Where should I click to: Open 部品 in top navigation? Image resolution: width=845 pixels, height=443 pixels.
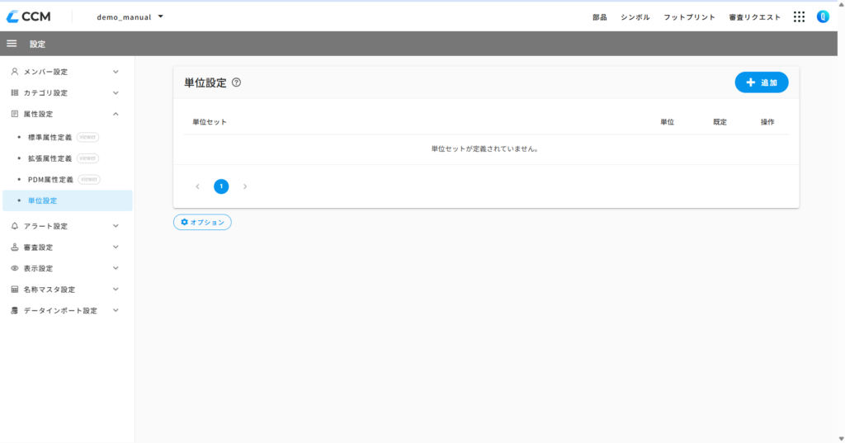tap(599, 17)
